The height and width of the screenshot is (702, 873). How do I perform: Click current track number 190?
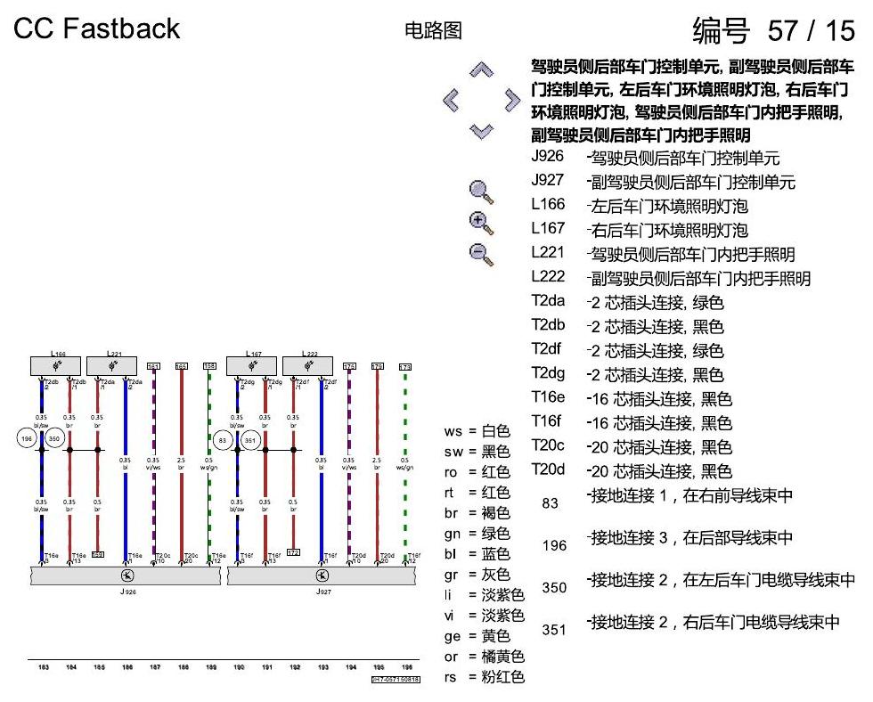pos(239,667)
